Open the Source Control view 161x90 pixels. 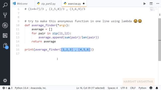click(x=5, y=15)
